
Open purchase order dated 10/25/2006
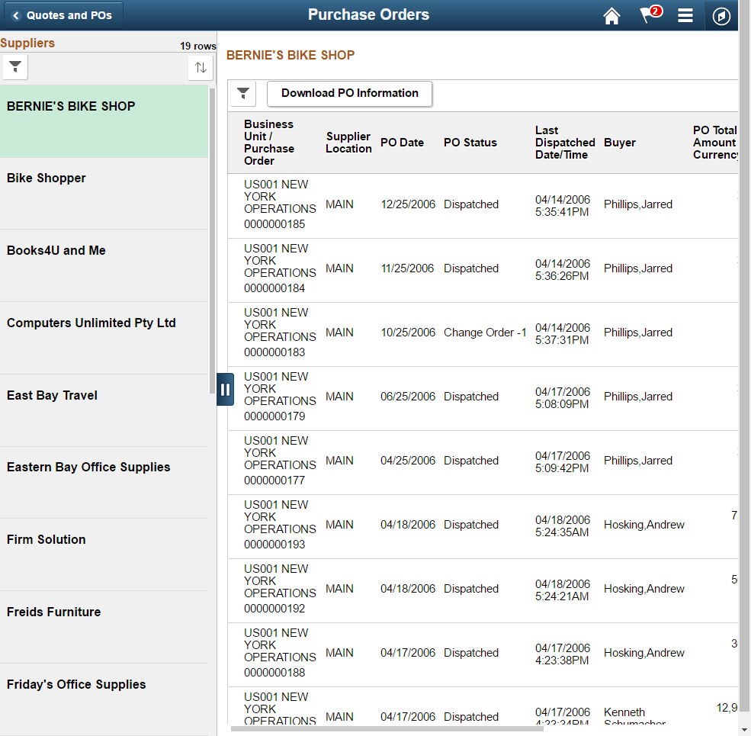pyautogui.click(x=407, y=332)
